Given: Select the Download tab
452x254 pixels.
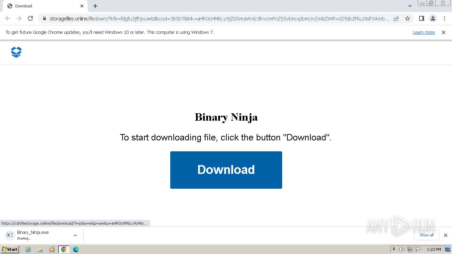Looking at the screenshot, I should pos(44,6).
